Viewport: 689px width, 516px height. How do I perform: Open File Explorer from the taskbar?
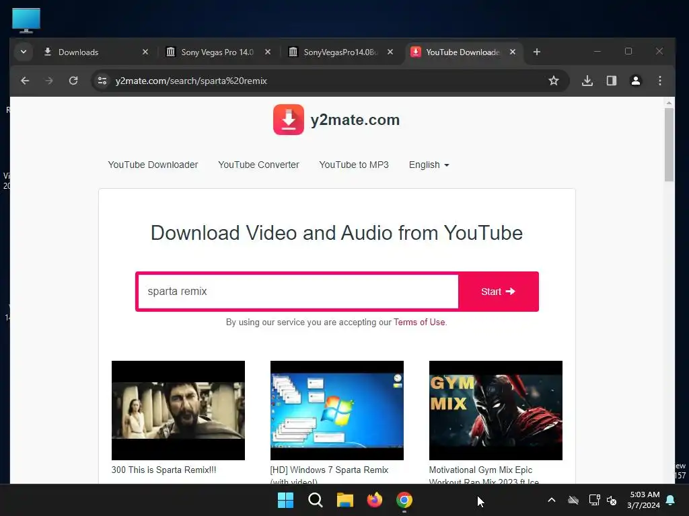(345, 500)
